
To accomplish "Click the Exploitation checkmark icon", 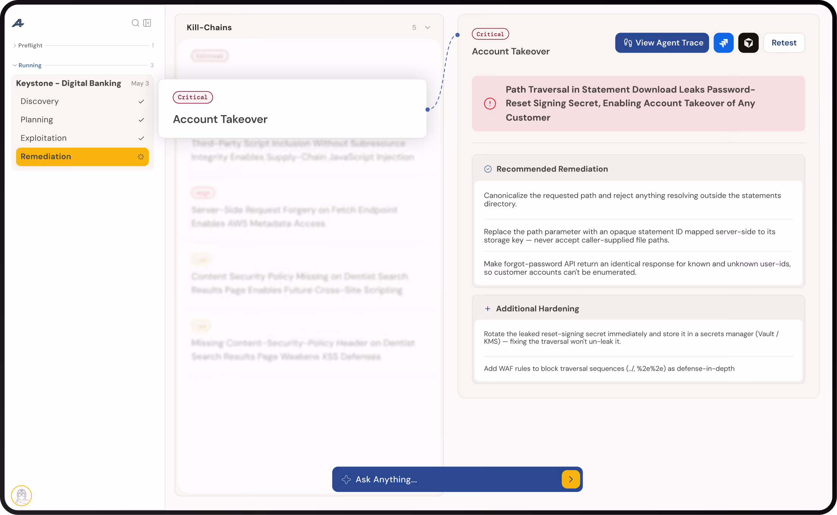I will click(x=141, y=138).
